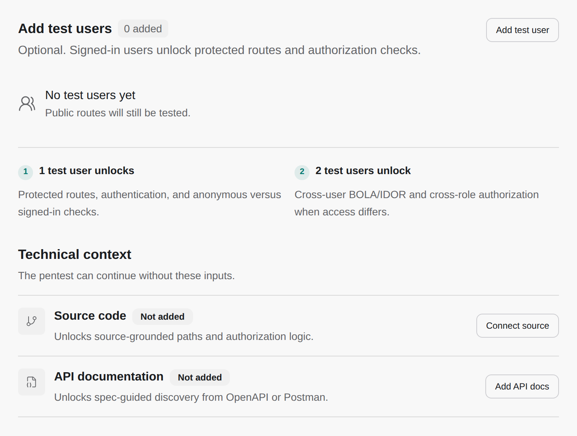Screen dimensions: 577x436
Task: Select the Technical context heading
Action: (x=75, y=254)
